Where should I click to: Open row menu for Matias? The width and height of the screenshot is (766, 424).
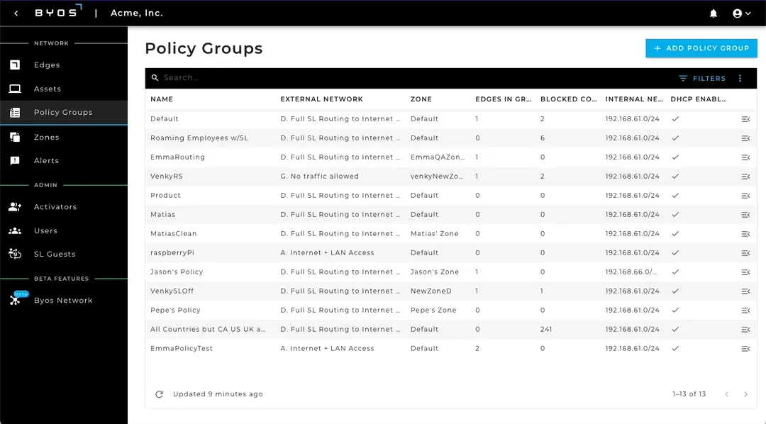click(x=745, y=214)
